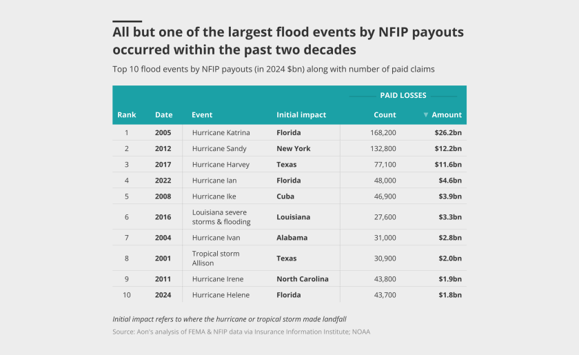Click the Louisiana initial impact cell
The width and height of the screenshot is (579, 355).
click(x=293, y=217)
